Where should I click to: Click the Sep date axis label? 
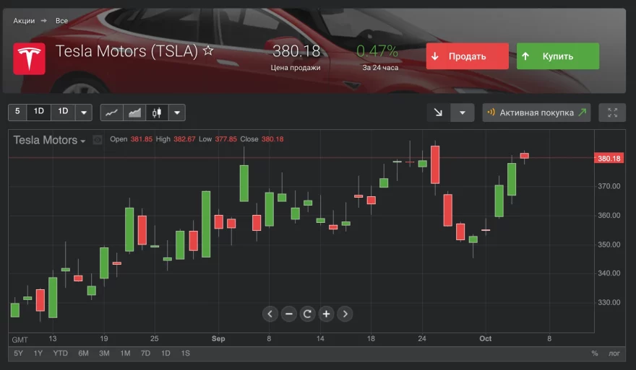pos(218,339)
